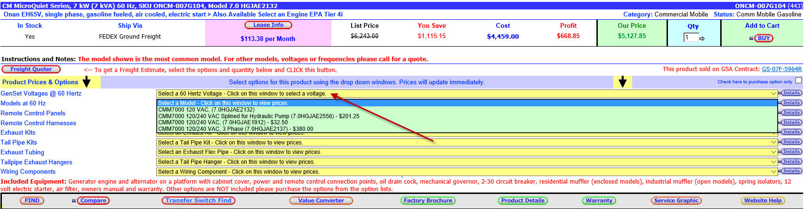Open Website Help
Image resolution: width=804 pixels, height=209 pixels.
coord(763,200)
